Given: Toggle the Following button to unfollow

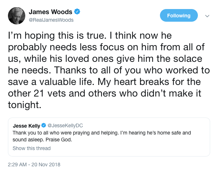Looking at the screenshot, I should (179, 16).
